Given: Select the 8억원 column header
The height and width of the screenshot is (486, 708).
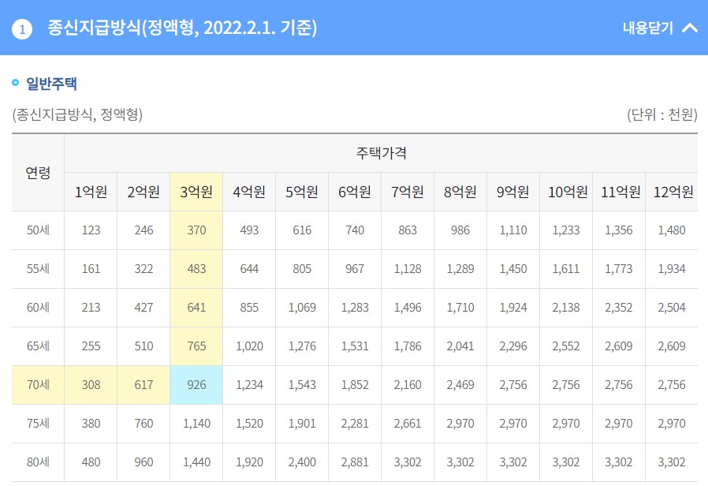Looking at the screenshot, I should point(460,192).
